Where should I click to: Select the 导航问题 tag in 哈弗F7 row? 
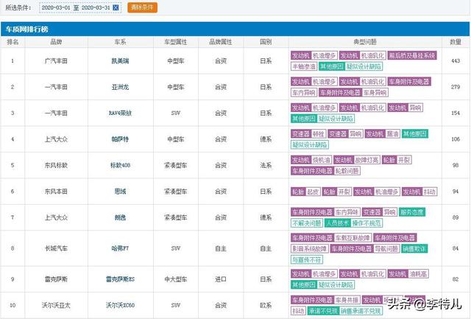point(386,249)
